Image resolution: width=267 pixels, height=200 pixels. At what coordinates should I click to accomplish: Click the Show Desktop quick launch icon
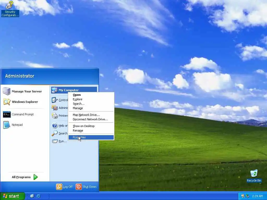coord(32,196)
